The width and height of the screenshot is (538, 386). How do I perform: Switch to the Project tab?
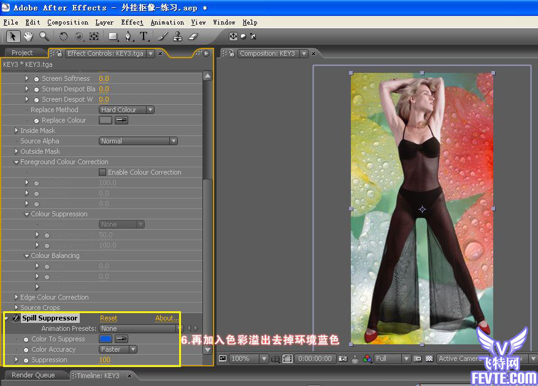[22, 53]
